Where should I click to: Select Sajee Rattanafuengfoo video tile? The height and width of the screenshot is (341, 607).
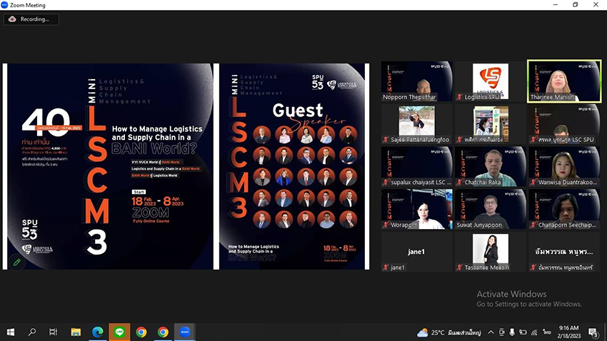point(416,123)
